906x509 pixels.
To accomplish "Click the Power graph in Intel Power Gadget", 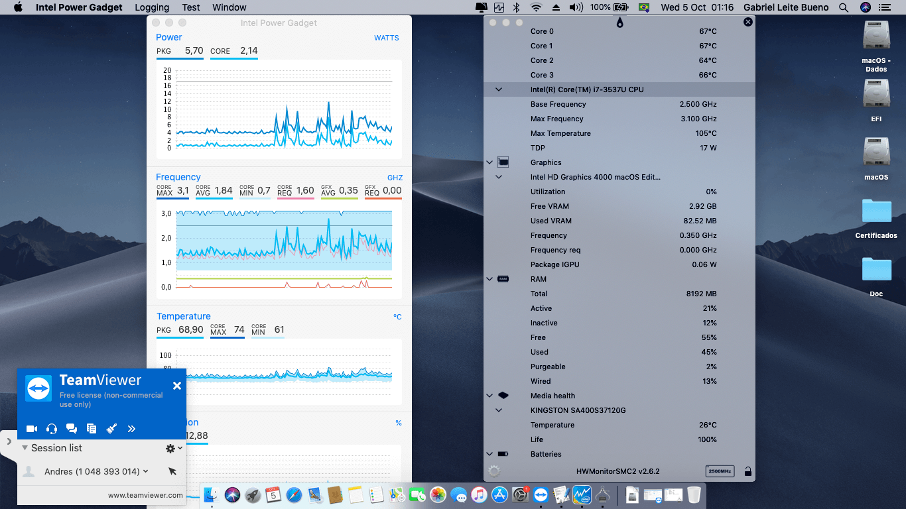I will point(279,109).
